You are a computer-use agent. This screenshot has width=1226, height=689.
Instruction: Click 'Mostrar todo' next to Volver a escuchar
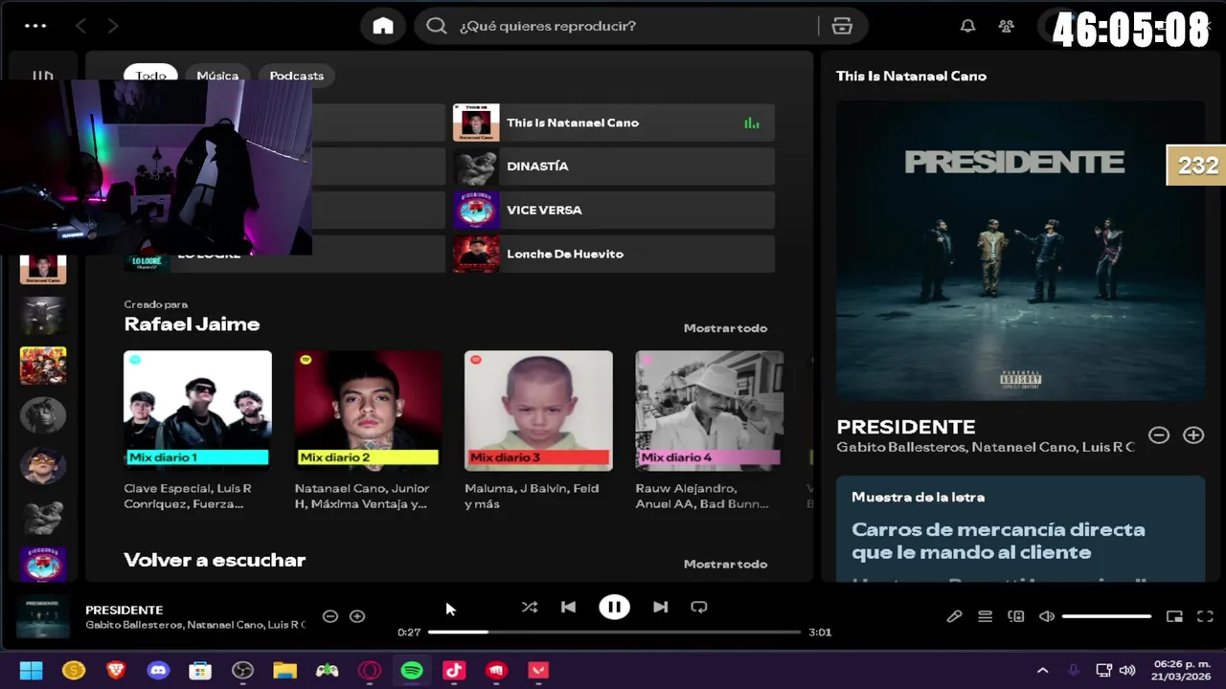pos(725,564)
